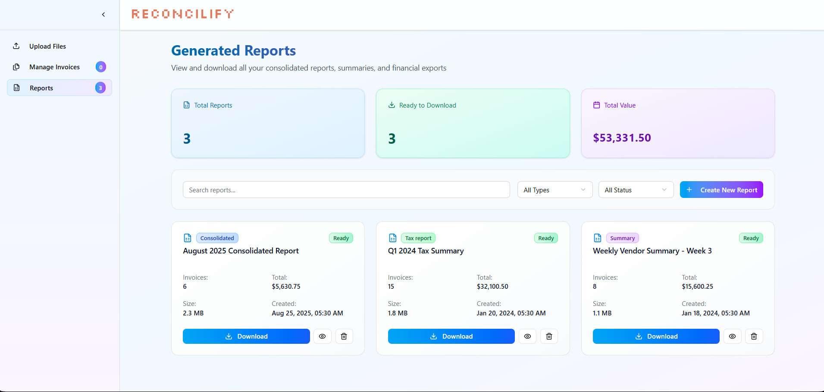Click the Manage Invoices count badge
The width and height of the screenshot is (824, 392).
101,67
